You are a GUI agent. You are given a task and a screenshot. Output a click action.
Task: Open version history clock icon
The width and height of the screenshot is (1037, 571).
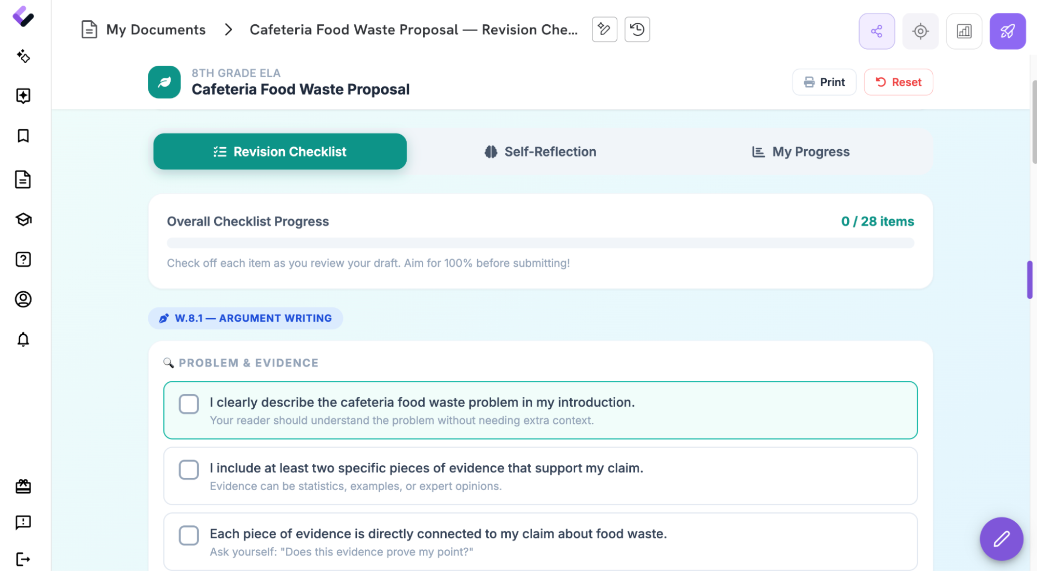[x=637, y=30]
